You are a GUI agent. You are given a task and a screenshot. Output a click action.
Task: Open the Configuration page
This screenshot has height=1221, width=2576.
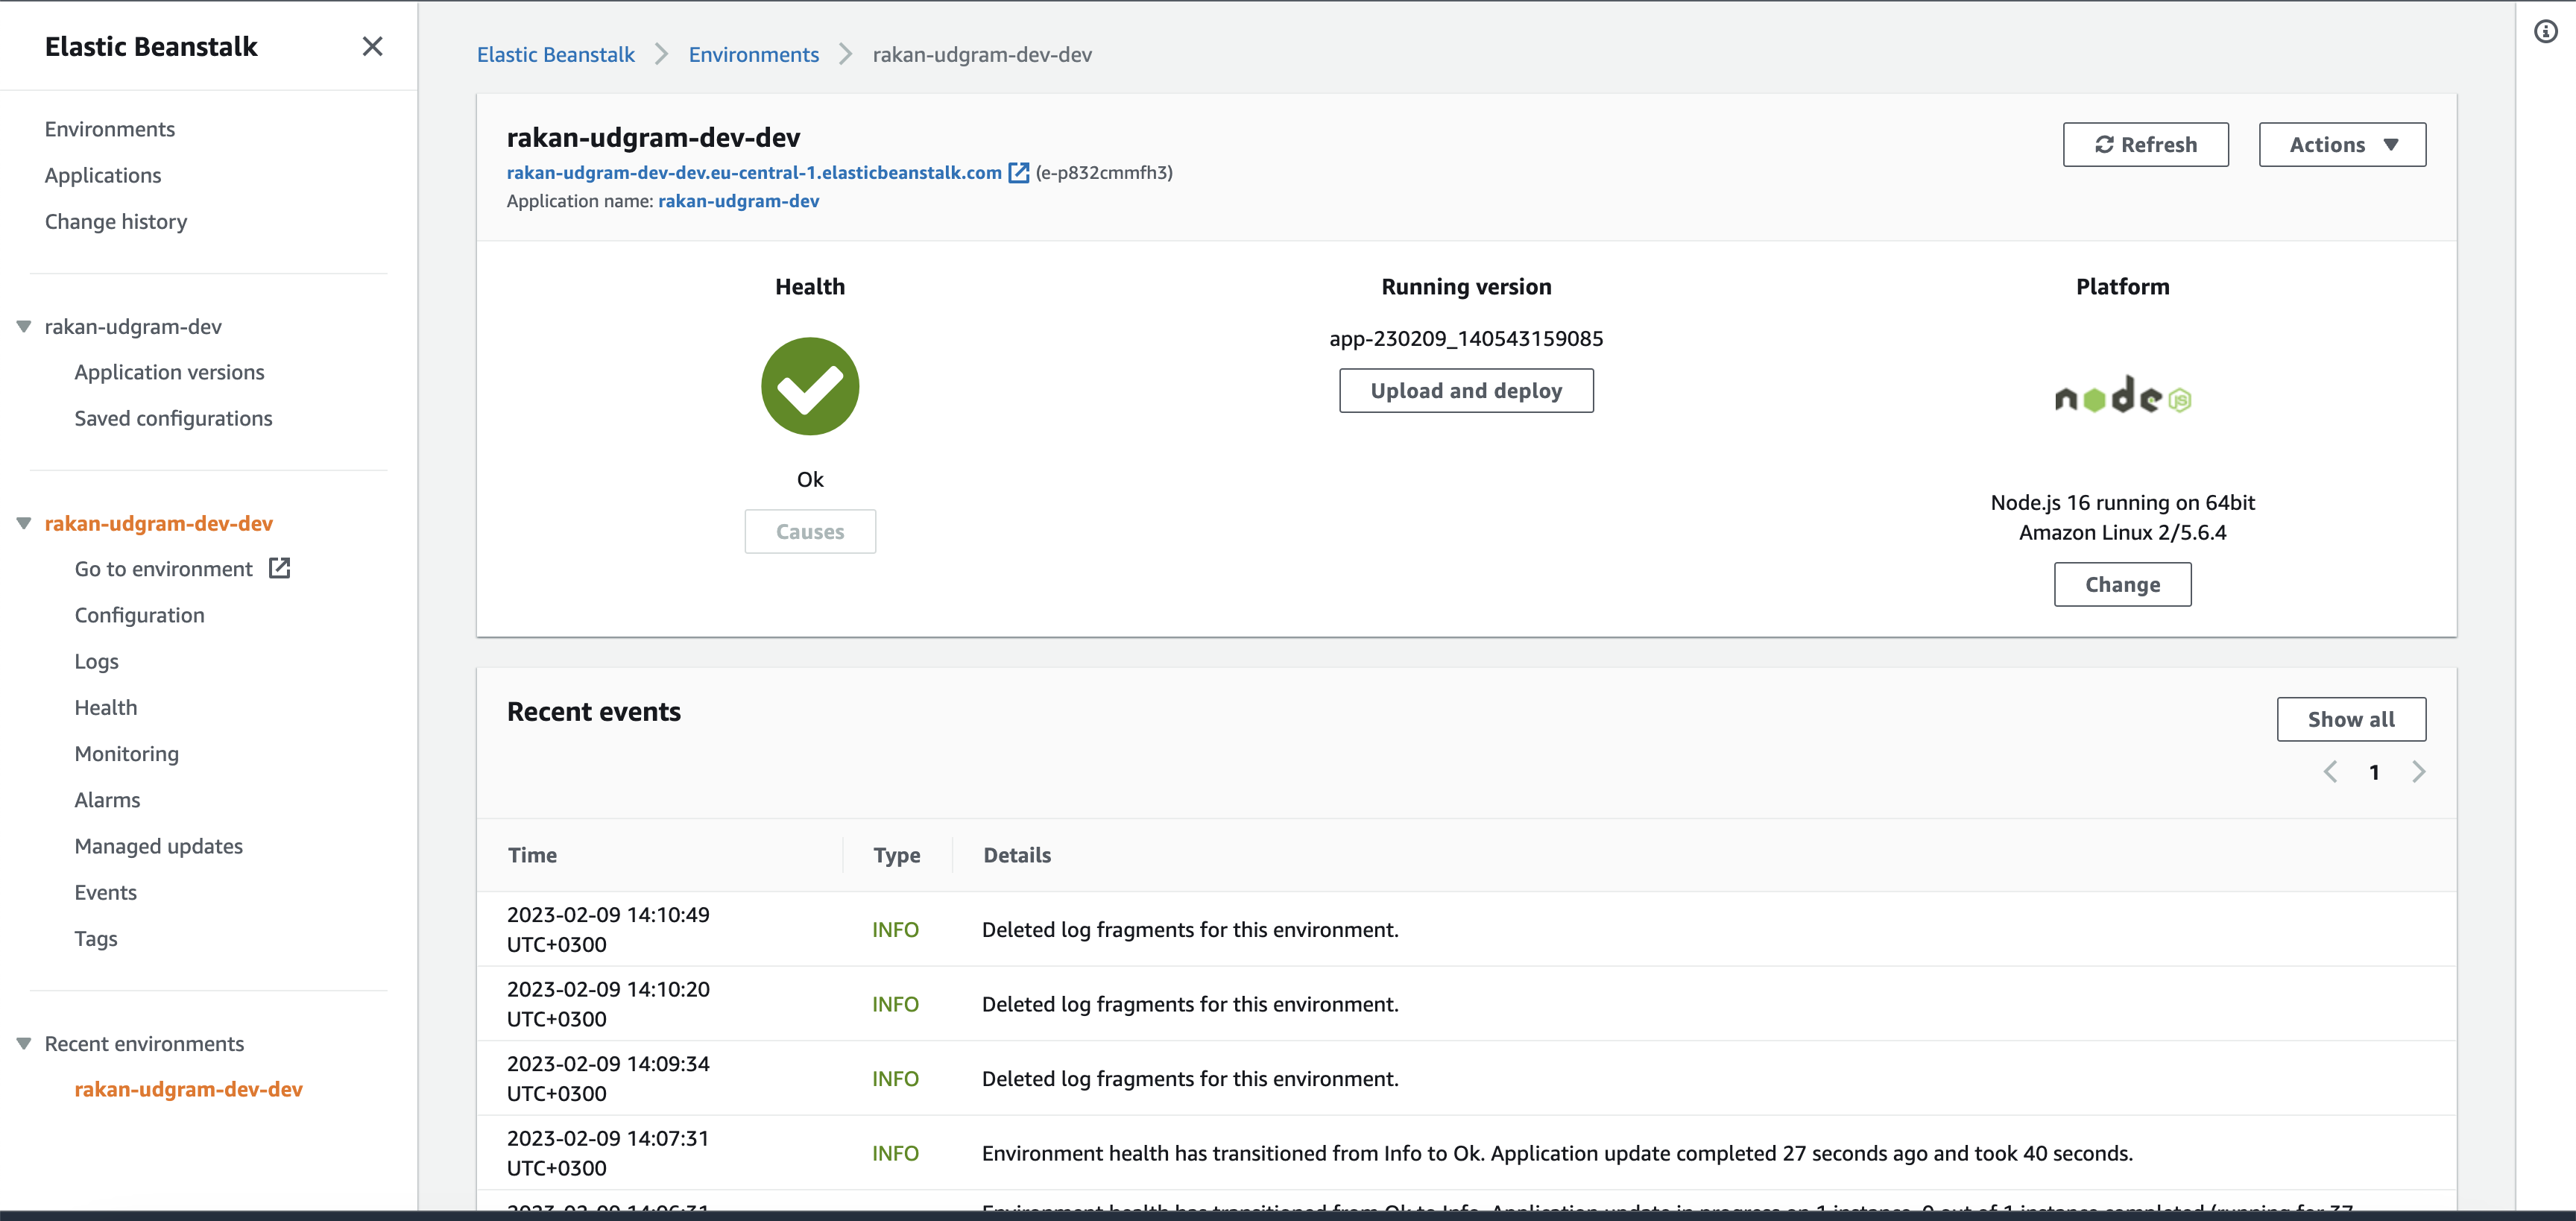pyautogui.click(x=139, y=615)
